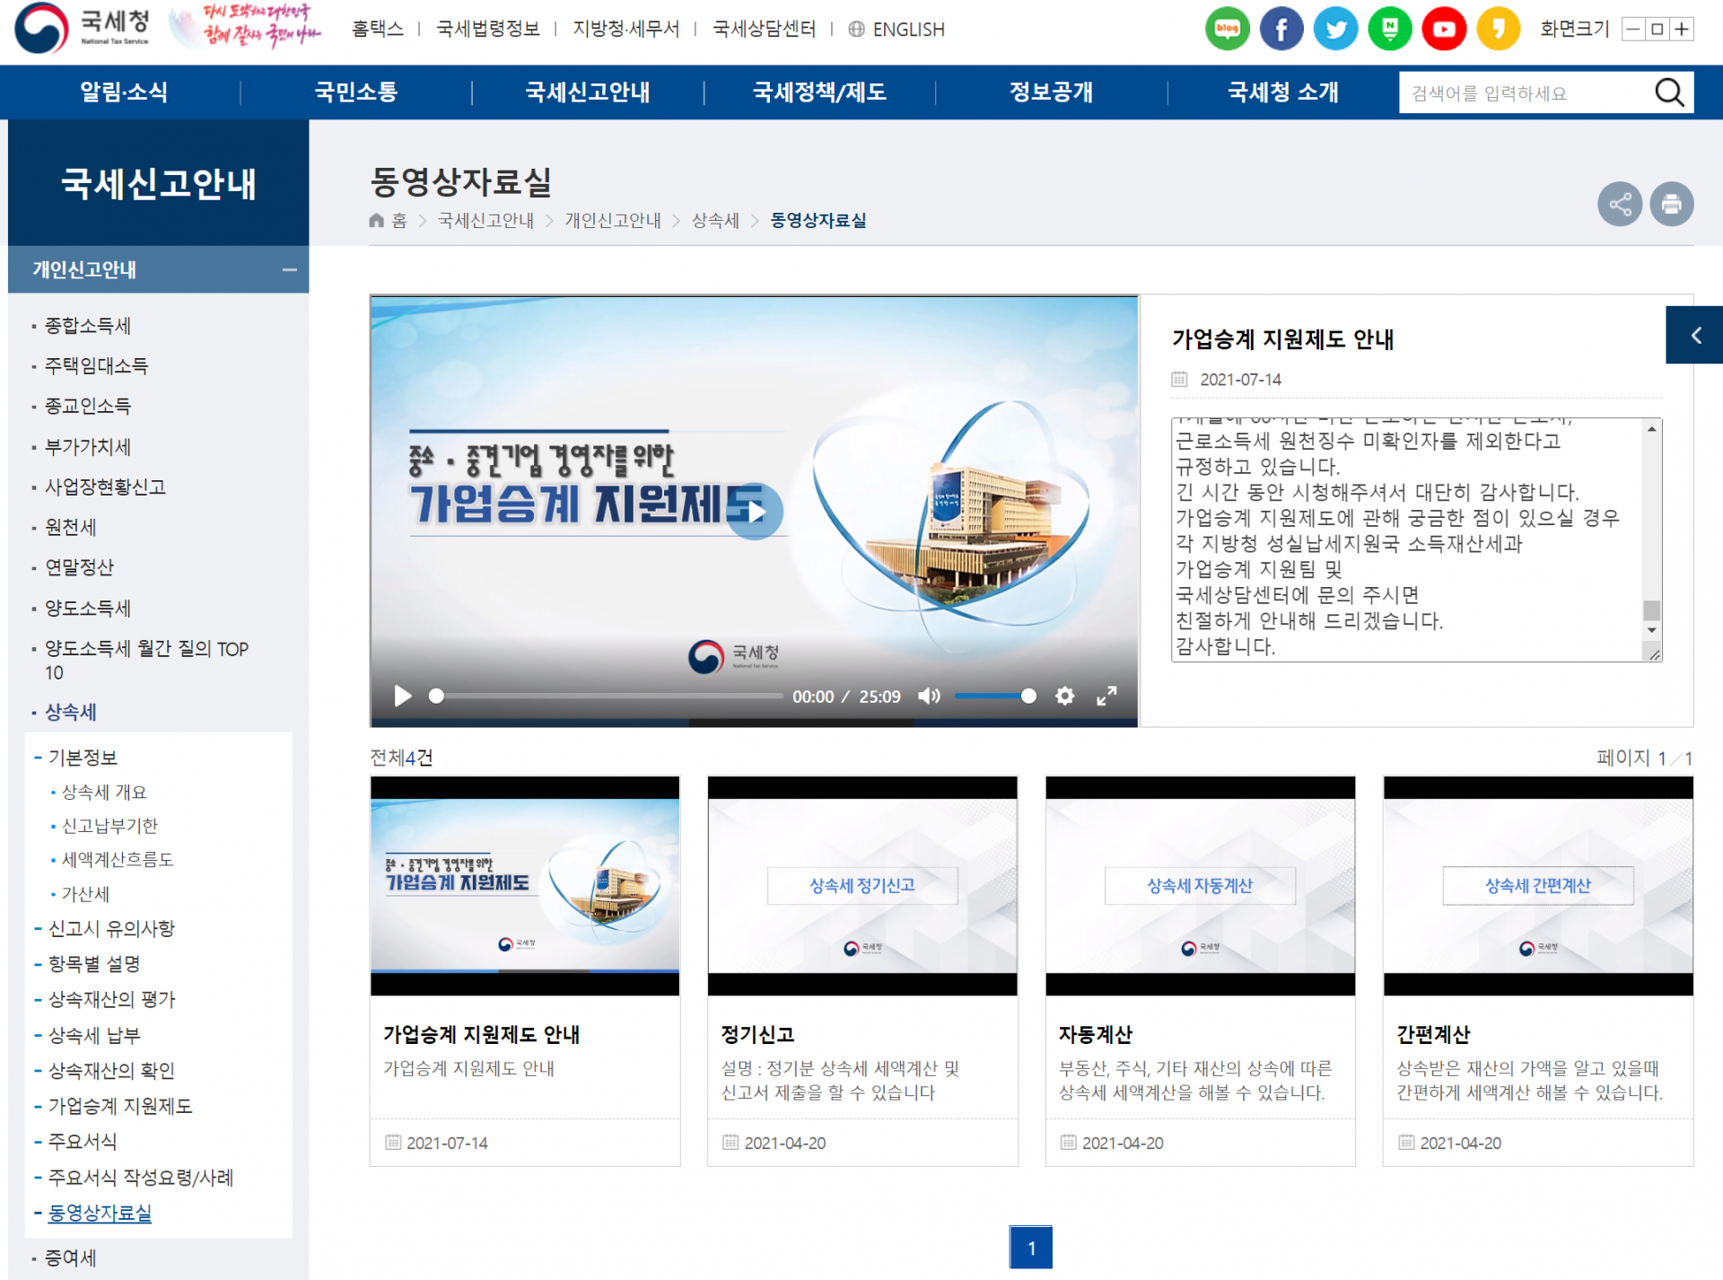Open video settings gear icon
1723x1280 pixels.
1064,696
